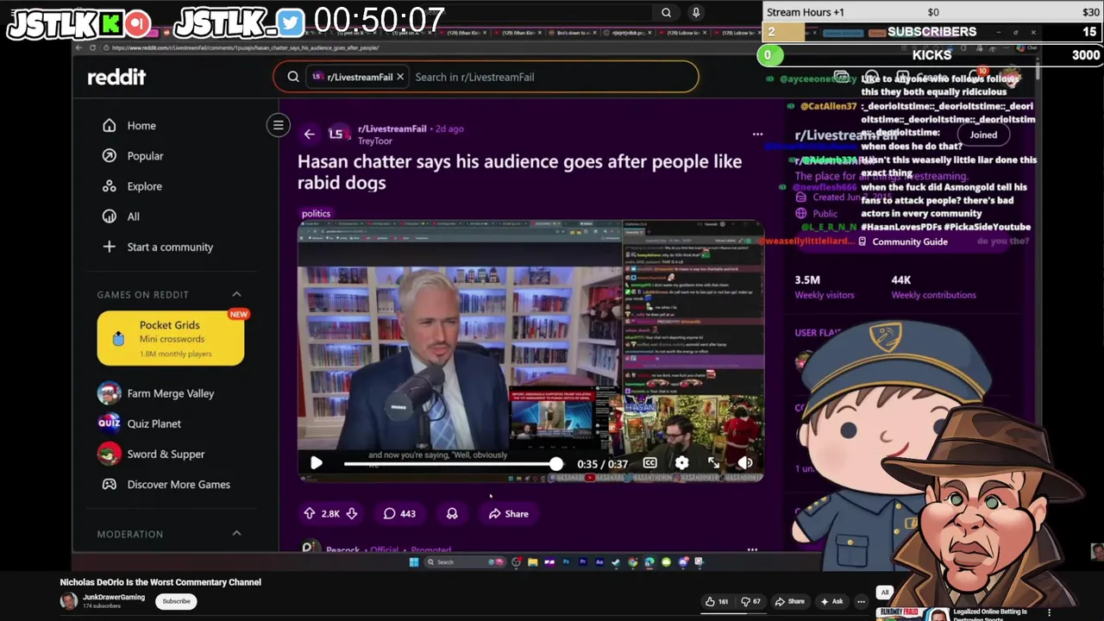Open YouTube more actions ellipsis
Image resolution: width=1104 pixels, height=621 pixels.
861,601
